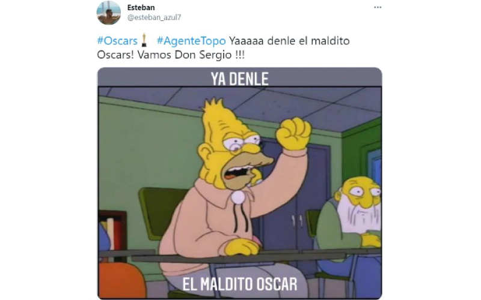Click the Esteban display name
The height and width of the screenshot is (300, 481).
[141, 7]
